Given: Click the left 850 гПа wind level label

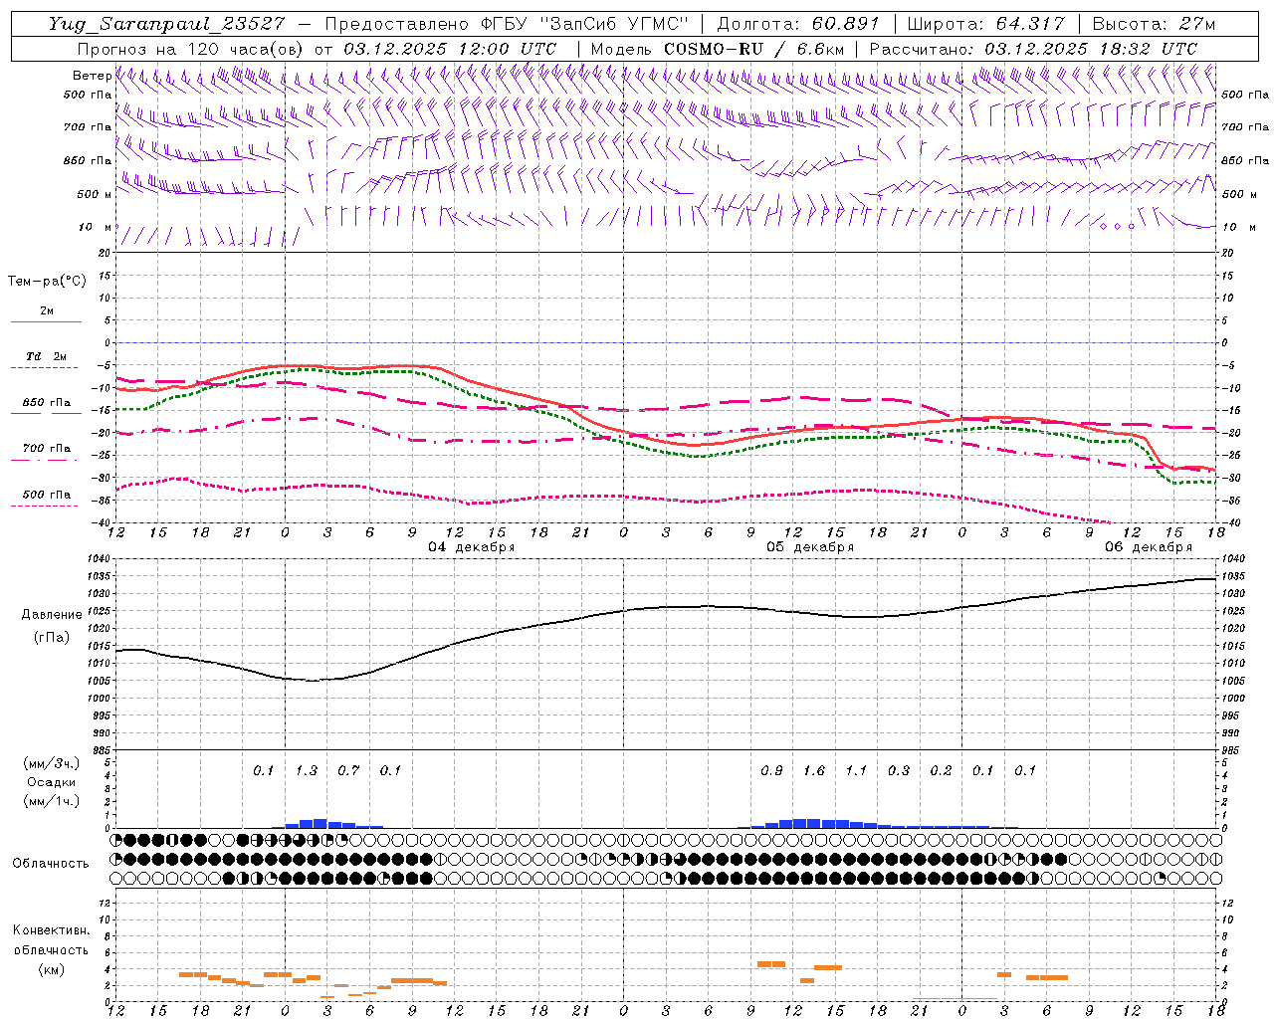Looking at the screenshot, I should click(88, 160).
